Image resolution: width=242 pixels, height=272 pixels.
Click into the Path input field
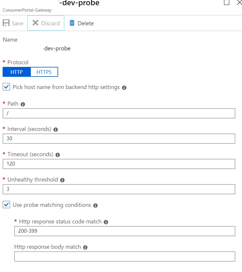coord(119,113)
